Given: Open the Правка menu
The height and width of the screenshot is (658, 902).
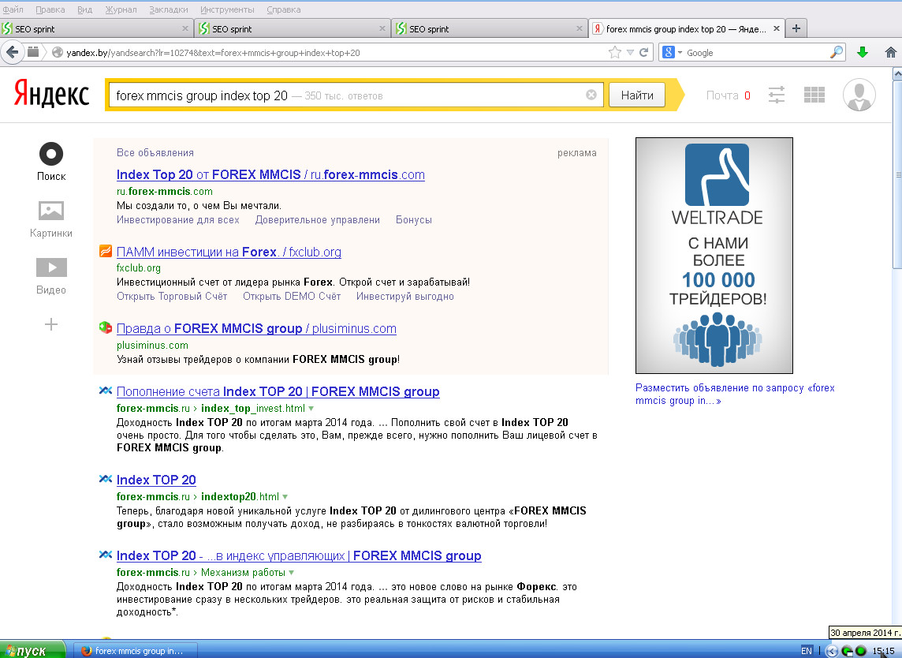Looking at the screenshot, I should (x=50, y=9).
